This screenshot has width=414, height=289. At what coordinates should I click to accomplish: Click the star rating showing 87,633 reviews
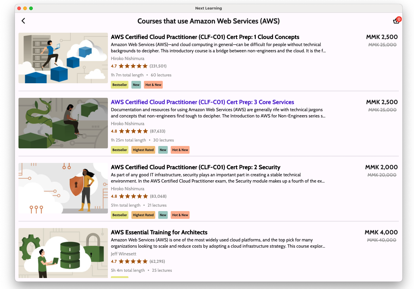pos(133,131)
